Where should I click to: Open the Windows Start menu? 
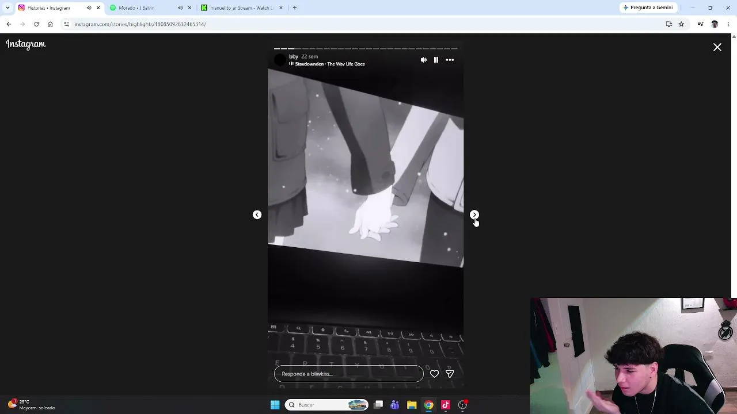pos(275,405)
